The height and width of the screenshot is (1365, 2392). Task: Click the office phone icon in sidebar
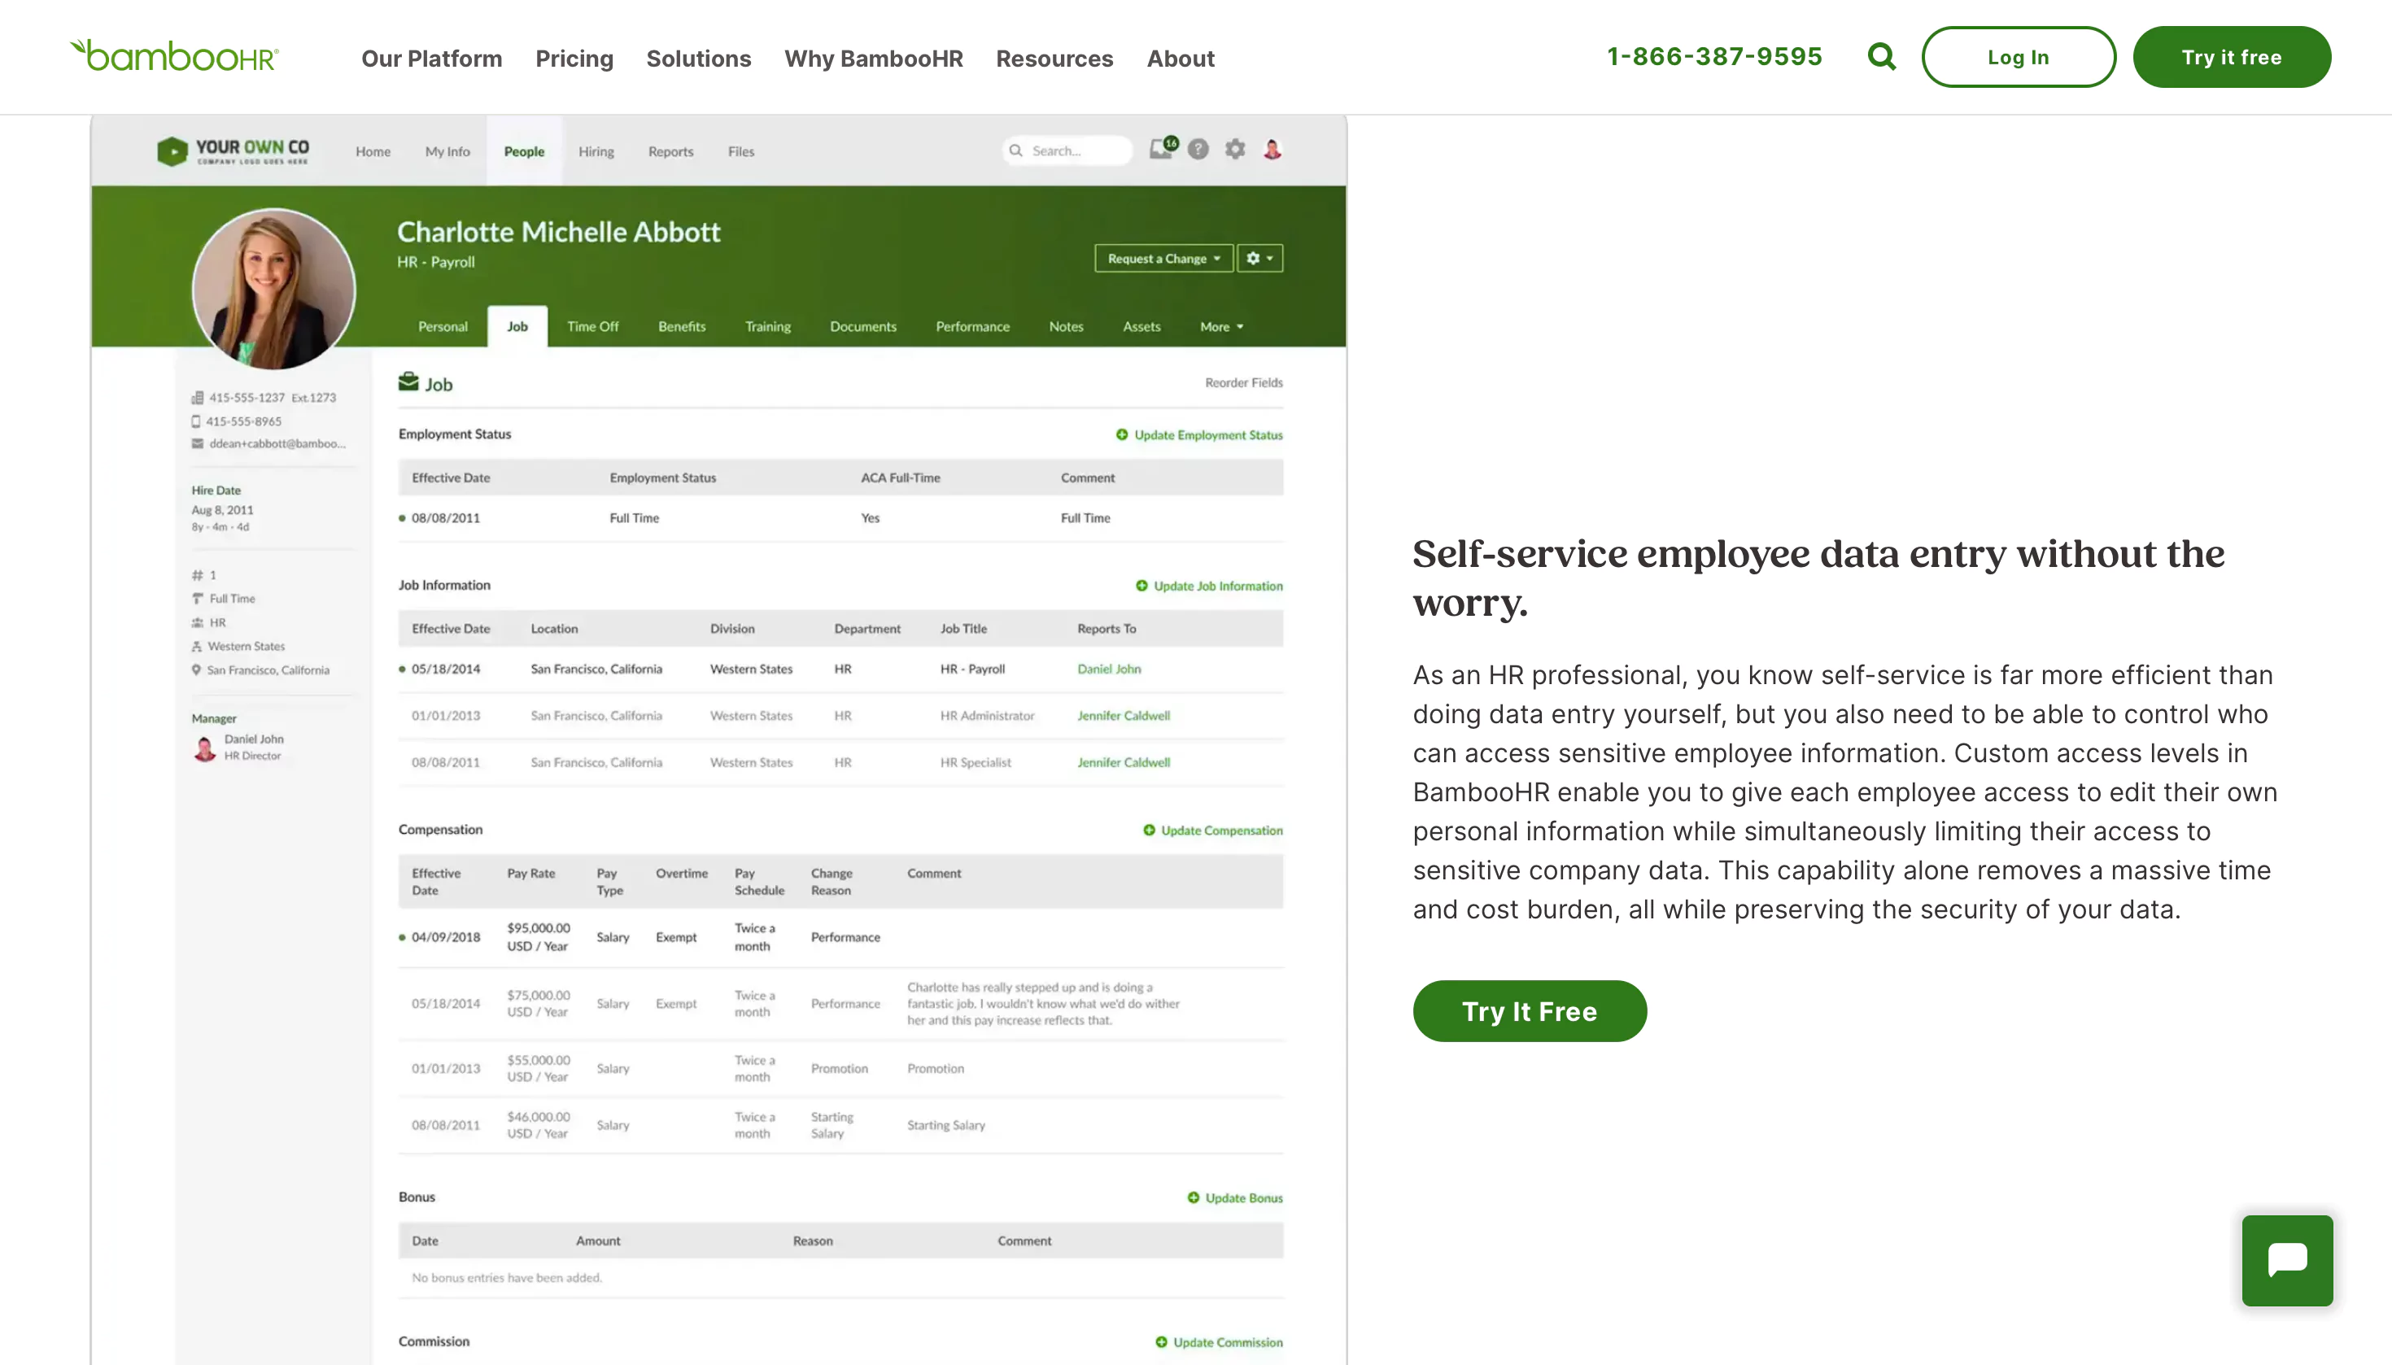click(x=197, y=398)
